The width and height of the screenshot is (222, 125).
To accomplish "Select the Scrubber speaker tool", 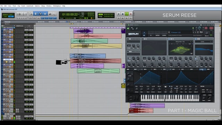I will pos(50,14).
